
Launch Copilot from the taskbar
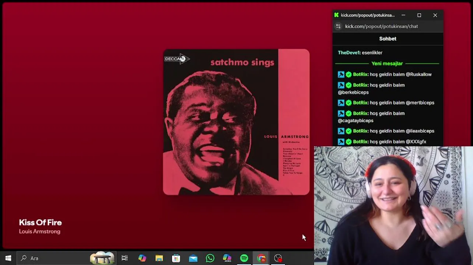point(142,258)
